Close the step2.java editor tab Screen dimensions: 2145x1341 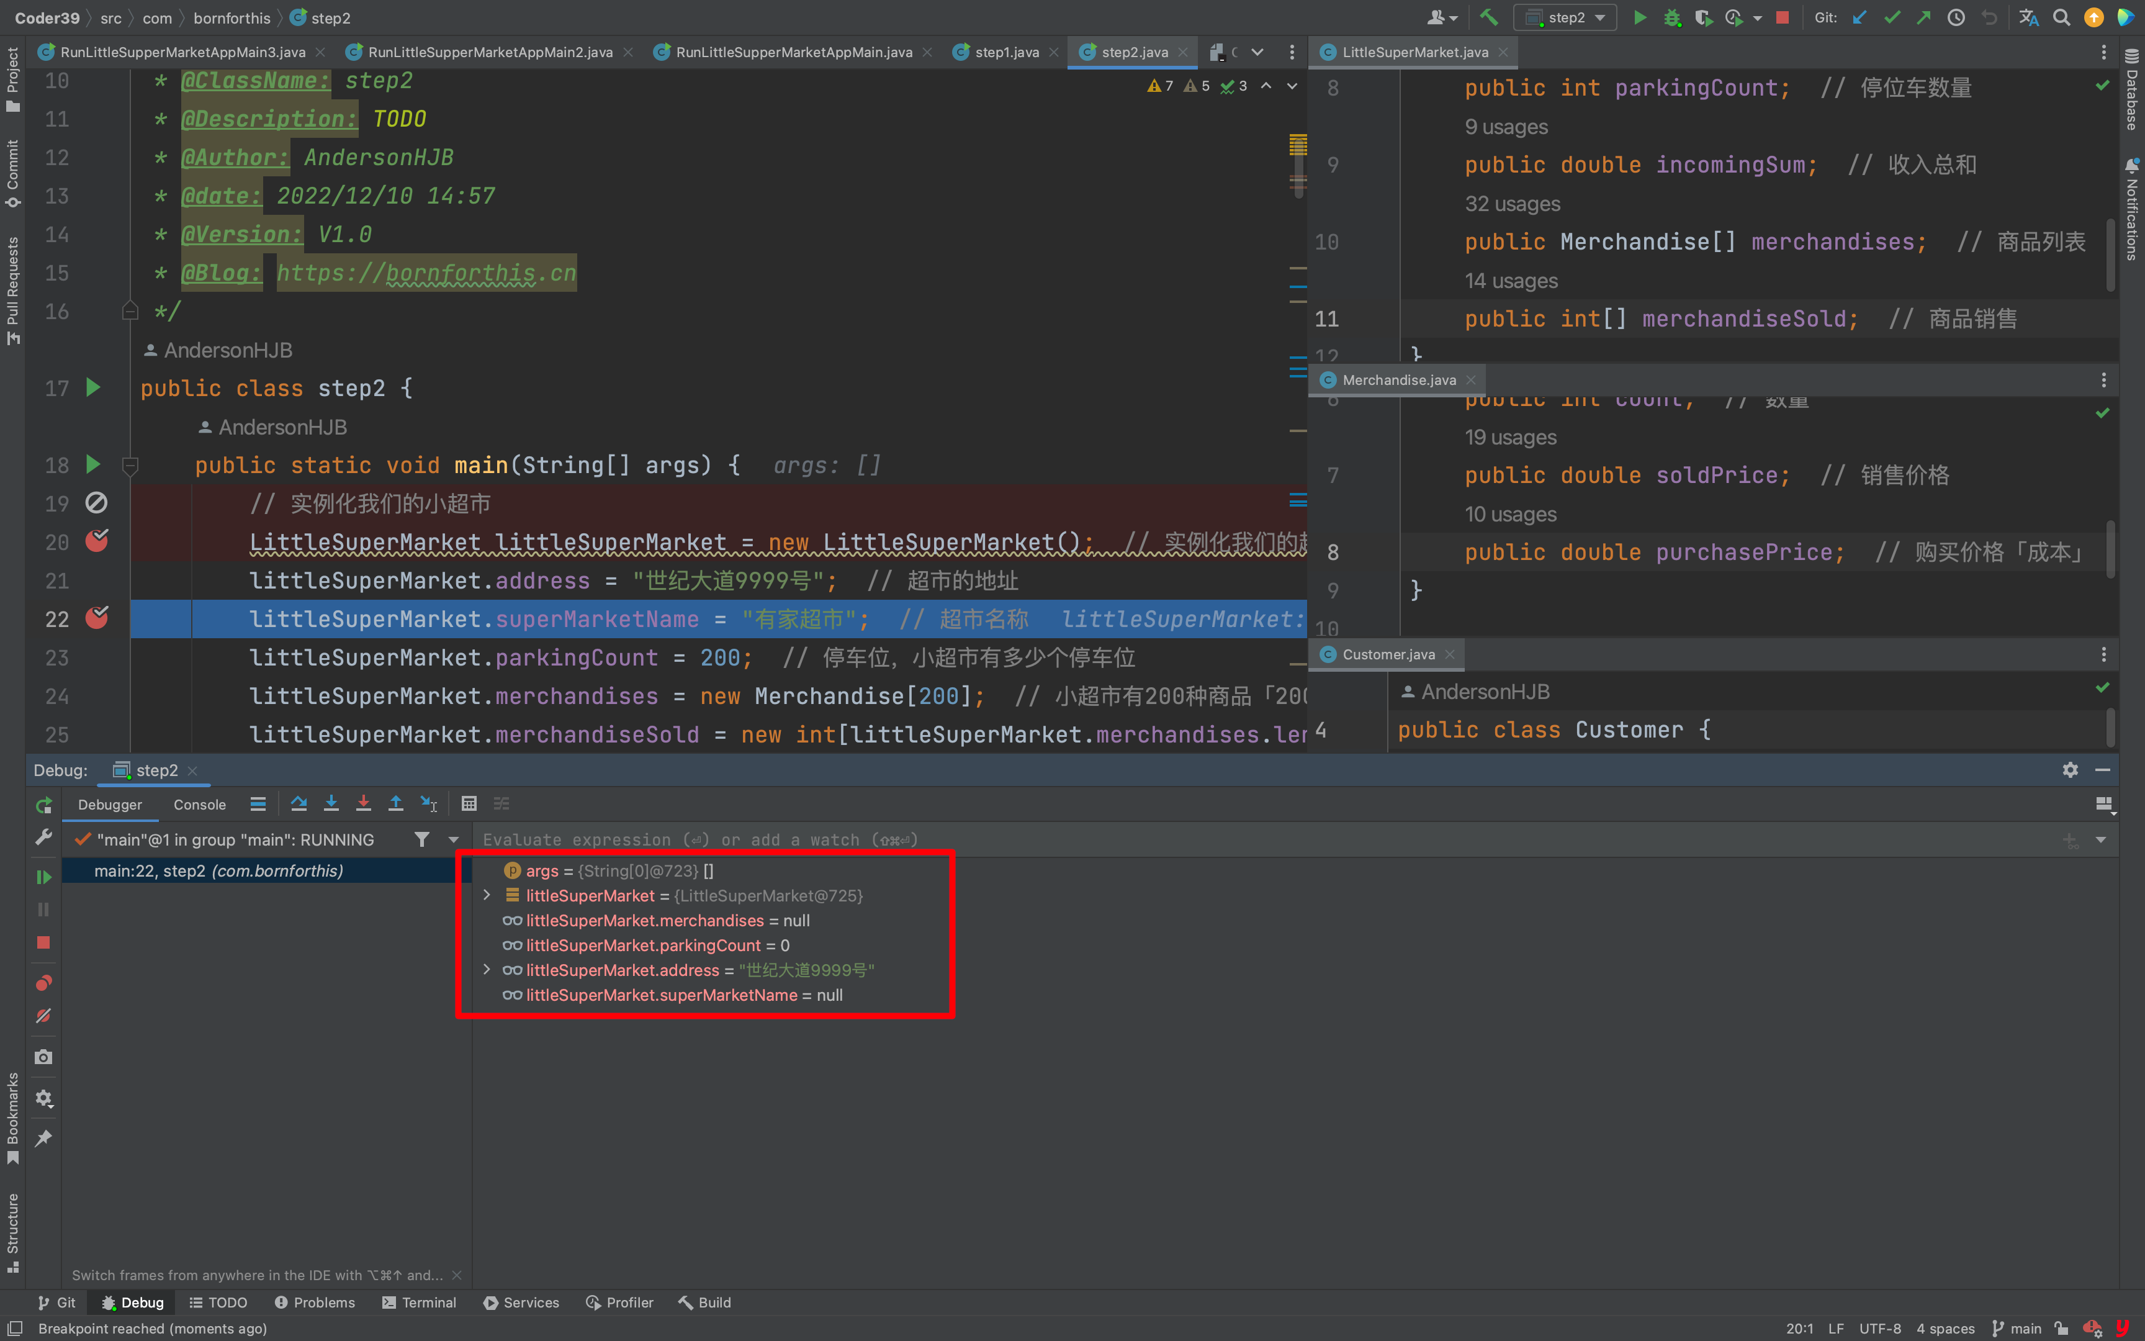(x=1182, y=52)
